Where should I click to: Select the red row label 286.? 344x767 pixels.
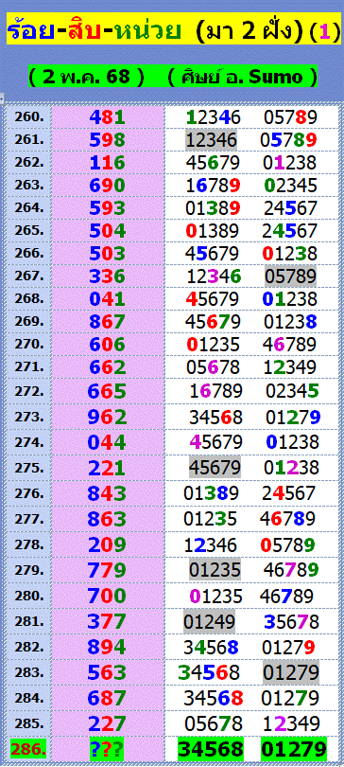[x=28, y=749]
